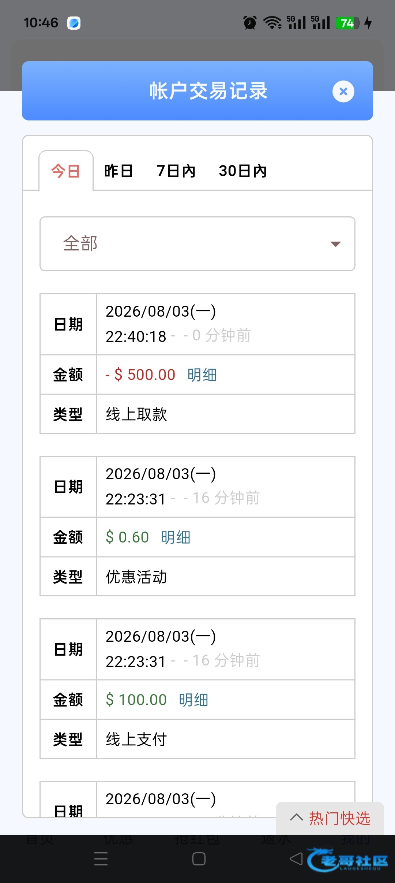Tap the Android home square icon

(x=199, y=859)
